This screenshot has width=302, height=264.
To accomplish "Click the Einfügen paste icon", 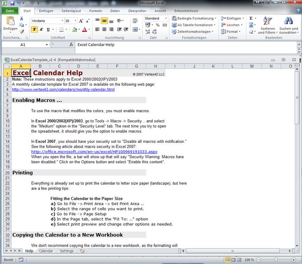I will click(10, 20).
